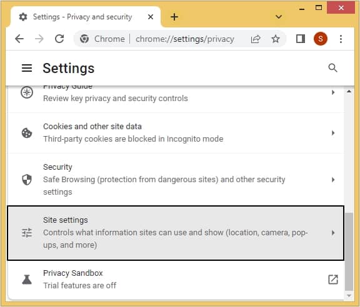This screenshot has height=307, width=360.
Task: Expand the Privacy Guide arrow
Action: 333,92
